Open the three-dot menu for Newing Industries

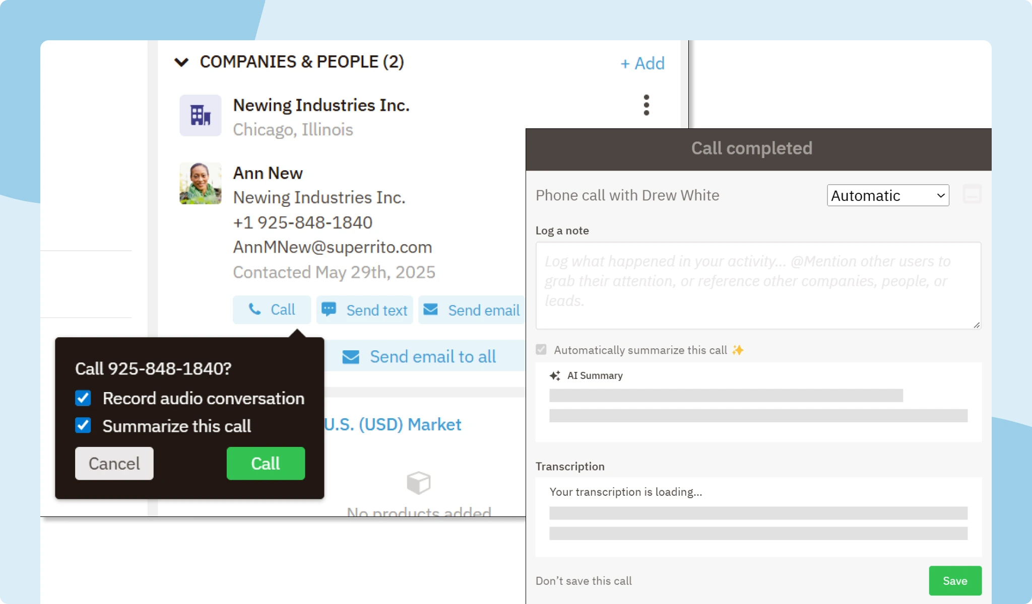pos(646,105)
